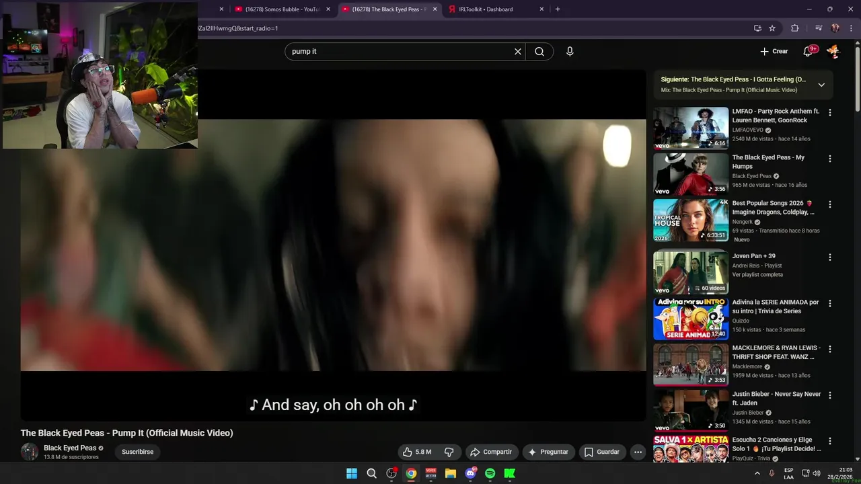The image size is (861, 484).
Task: Click the tray microphone icon
Action: [772, 473]
